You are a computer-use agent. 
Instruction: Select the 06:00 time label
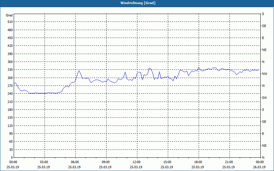75,162
